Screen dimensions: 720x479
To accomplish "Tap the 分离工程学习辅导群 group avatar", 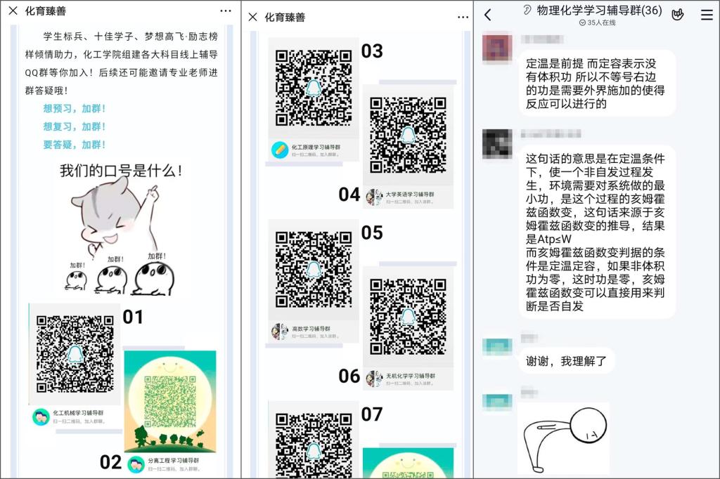I will (x=136, y=464).
